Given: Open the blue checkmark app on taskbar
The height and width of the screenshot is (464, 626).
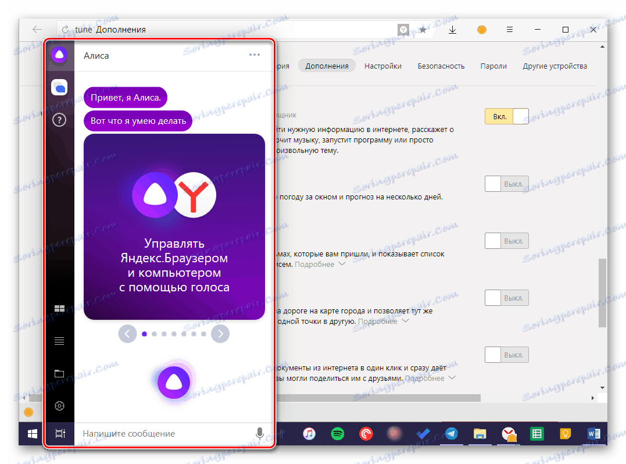Looking at the screenshot, I should click(423, 434).
